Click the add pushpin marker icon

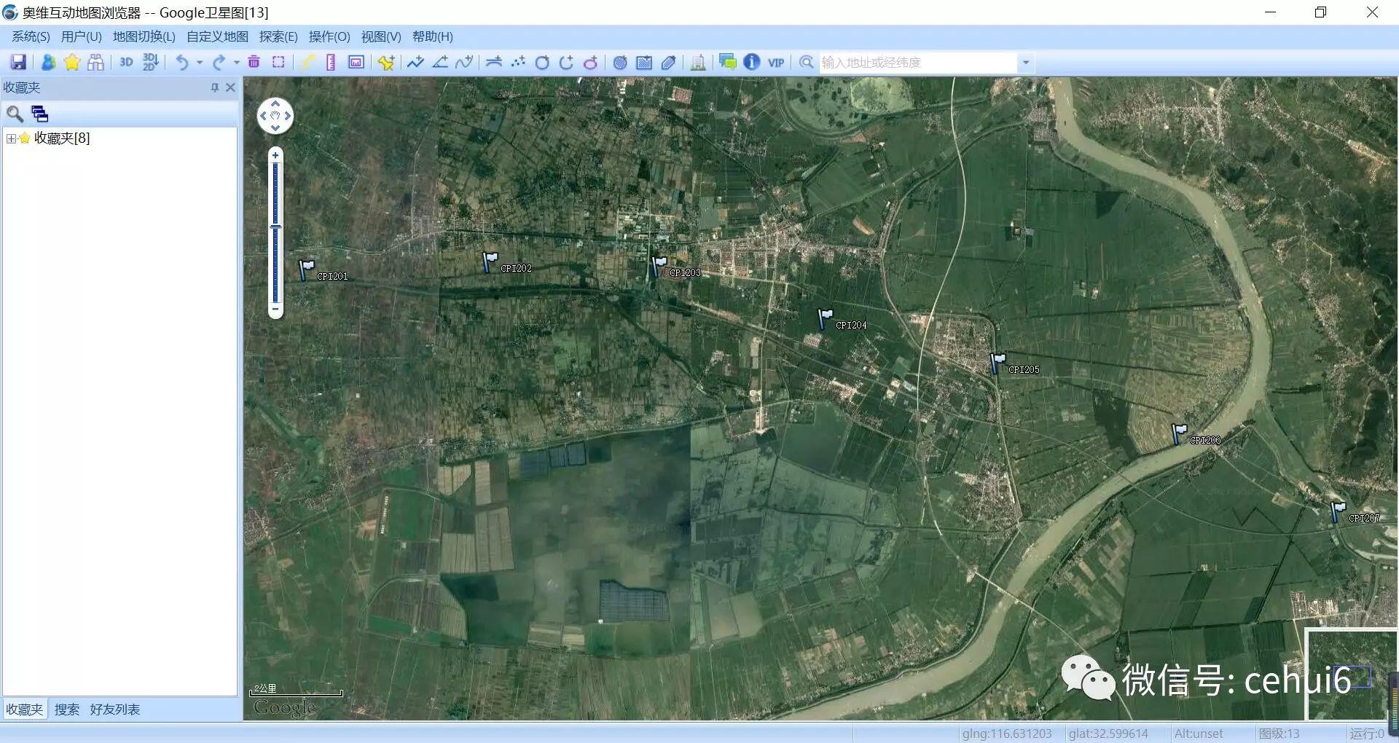pyautogui.click(x=386, y=63)
